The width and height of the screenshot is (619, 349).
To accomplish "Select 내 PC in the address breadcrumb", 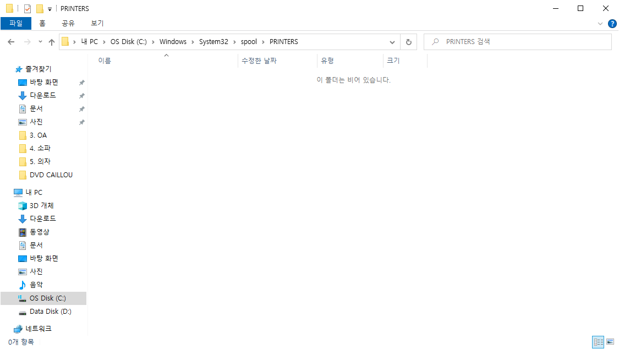I will click(x=90, y=42).
